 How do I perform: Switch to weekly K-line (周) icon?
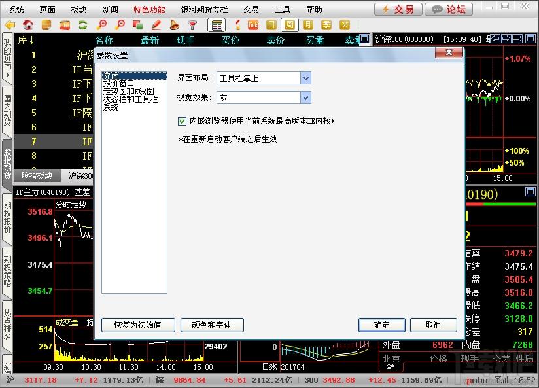point(289,25)
